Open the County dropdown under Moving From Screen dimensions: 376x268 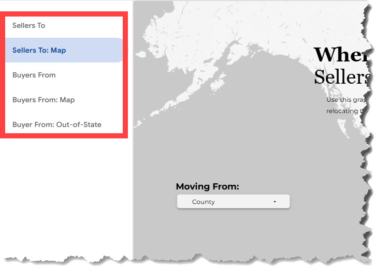point(233,202)
